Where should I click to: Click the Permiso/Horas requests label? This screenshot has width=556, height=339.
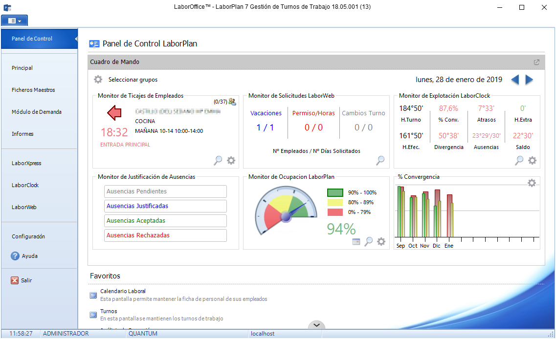pos(313,113)
